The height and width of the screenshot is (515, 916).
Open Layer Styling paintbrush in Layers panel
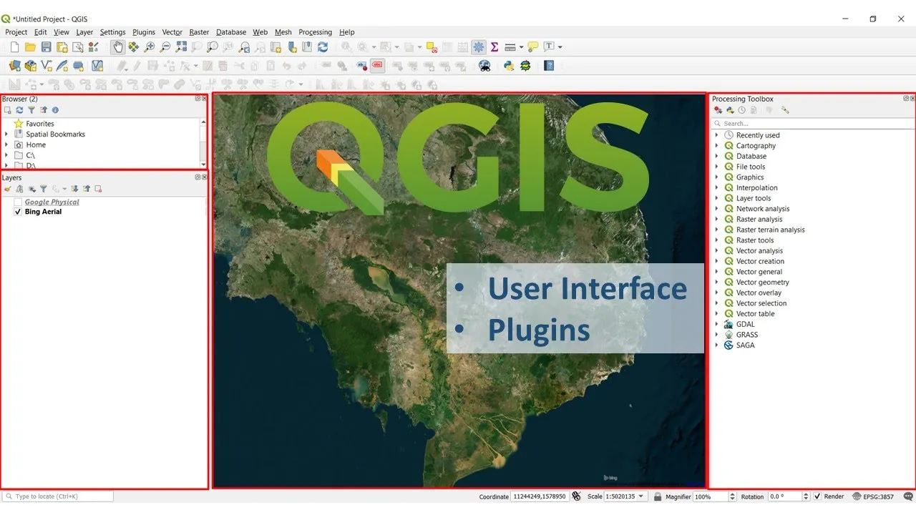(x=7, y=189)
